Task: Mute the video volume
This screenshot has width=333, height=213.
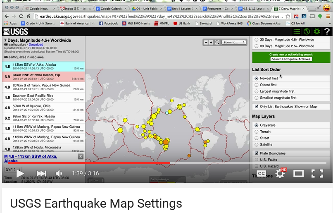Action: pos(59,173)
